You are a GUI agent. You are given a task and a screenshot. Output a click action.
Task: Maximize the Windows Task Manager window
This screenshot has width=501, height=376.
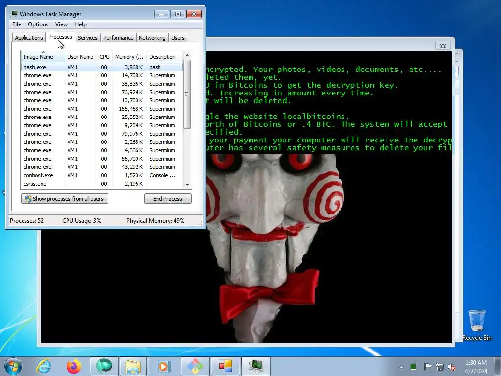click(x=178, y=14)
